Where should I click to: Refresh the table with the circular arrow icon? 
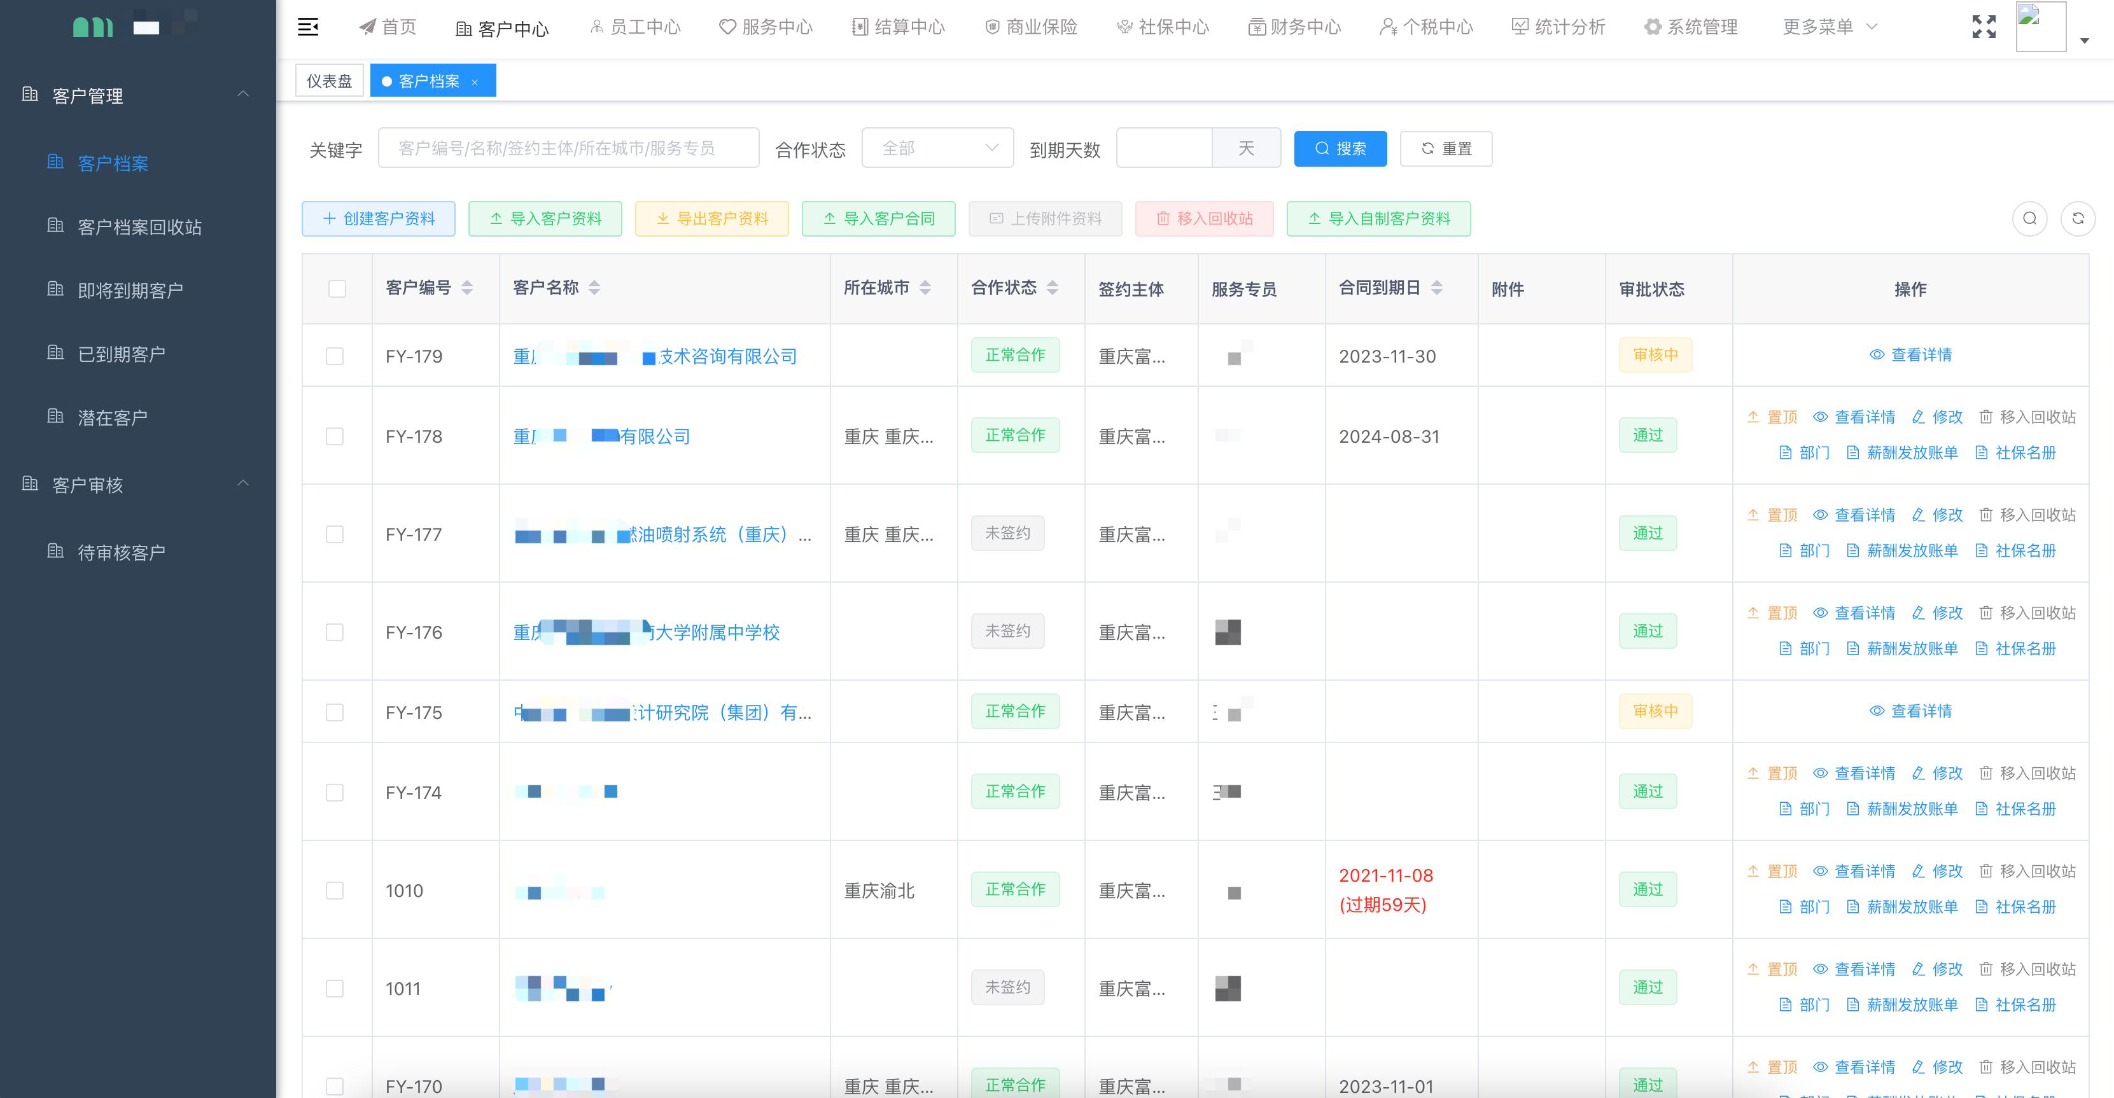[x=2079, y=219]
